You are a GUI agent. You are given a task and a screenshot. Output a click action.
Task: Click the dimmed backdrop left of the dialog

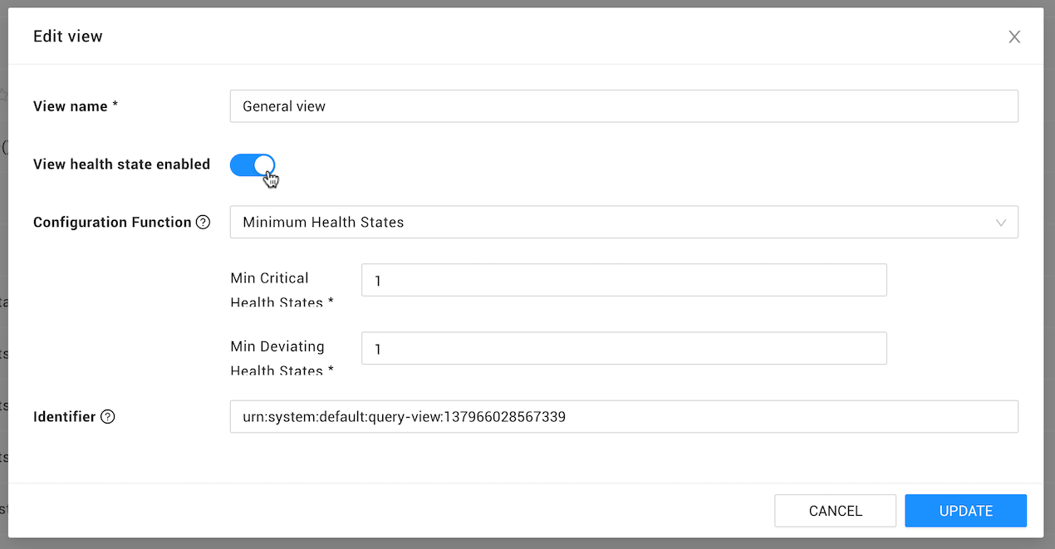(x=3, y=274)
